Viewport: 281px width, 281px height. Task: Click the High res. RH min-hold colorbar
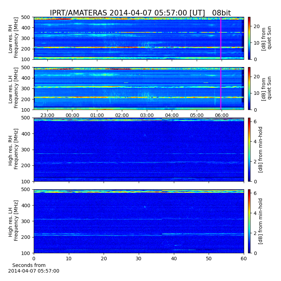click(x=249, y=150)
